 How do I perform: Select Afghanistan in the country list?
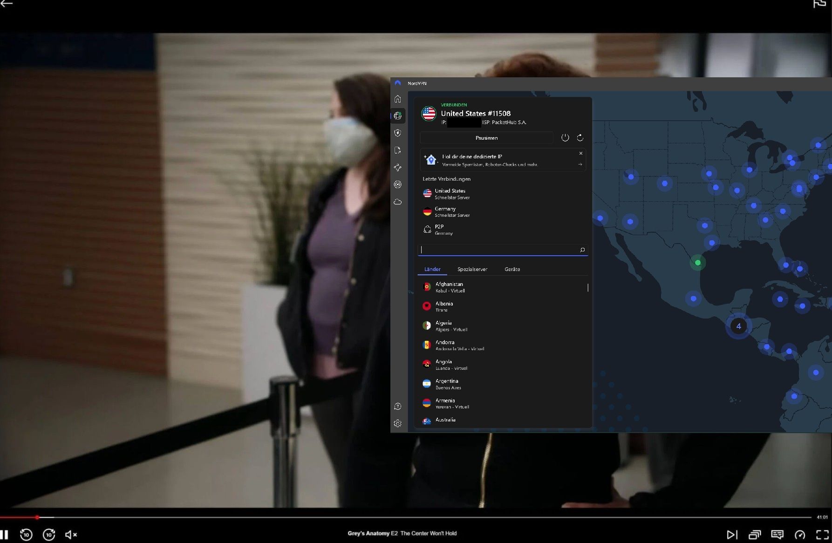tap(502, 287)
